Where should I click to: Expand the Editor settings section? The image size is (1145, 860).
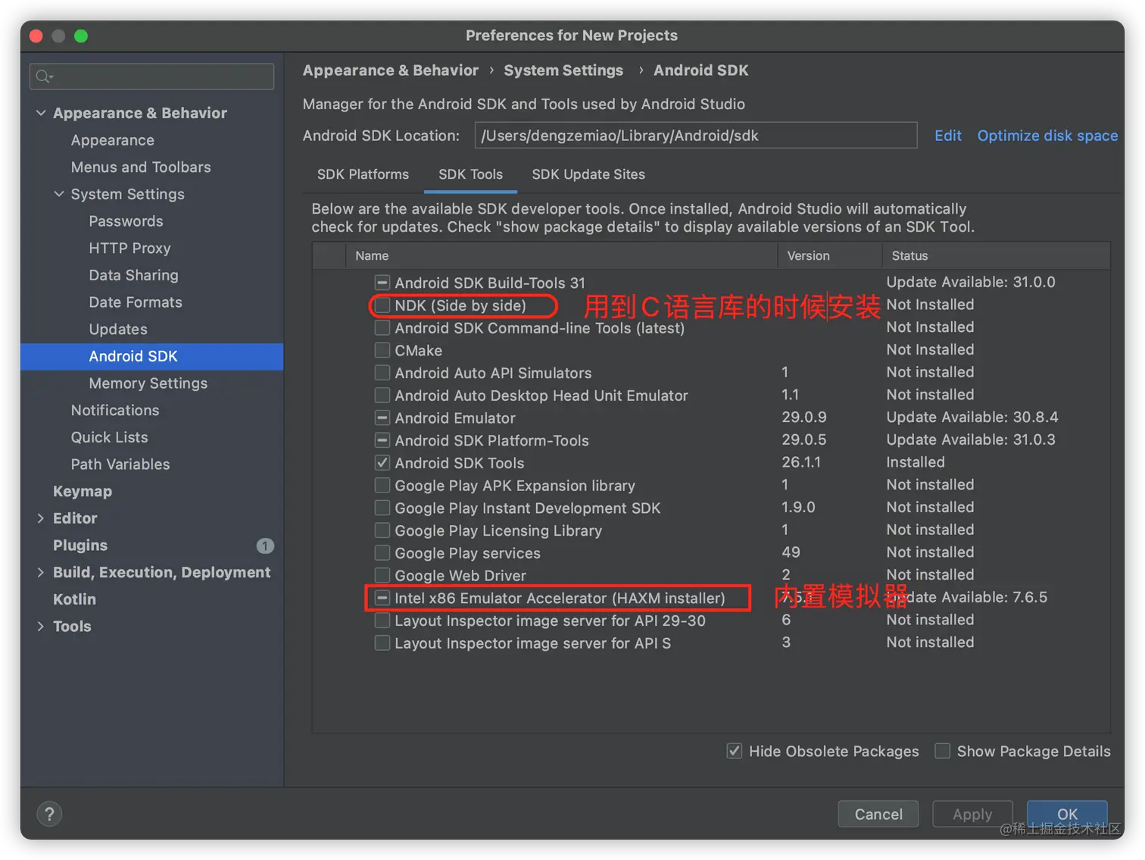41,518
